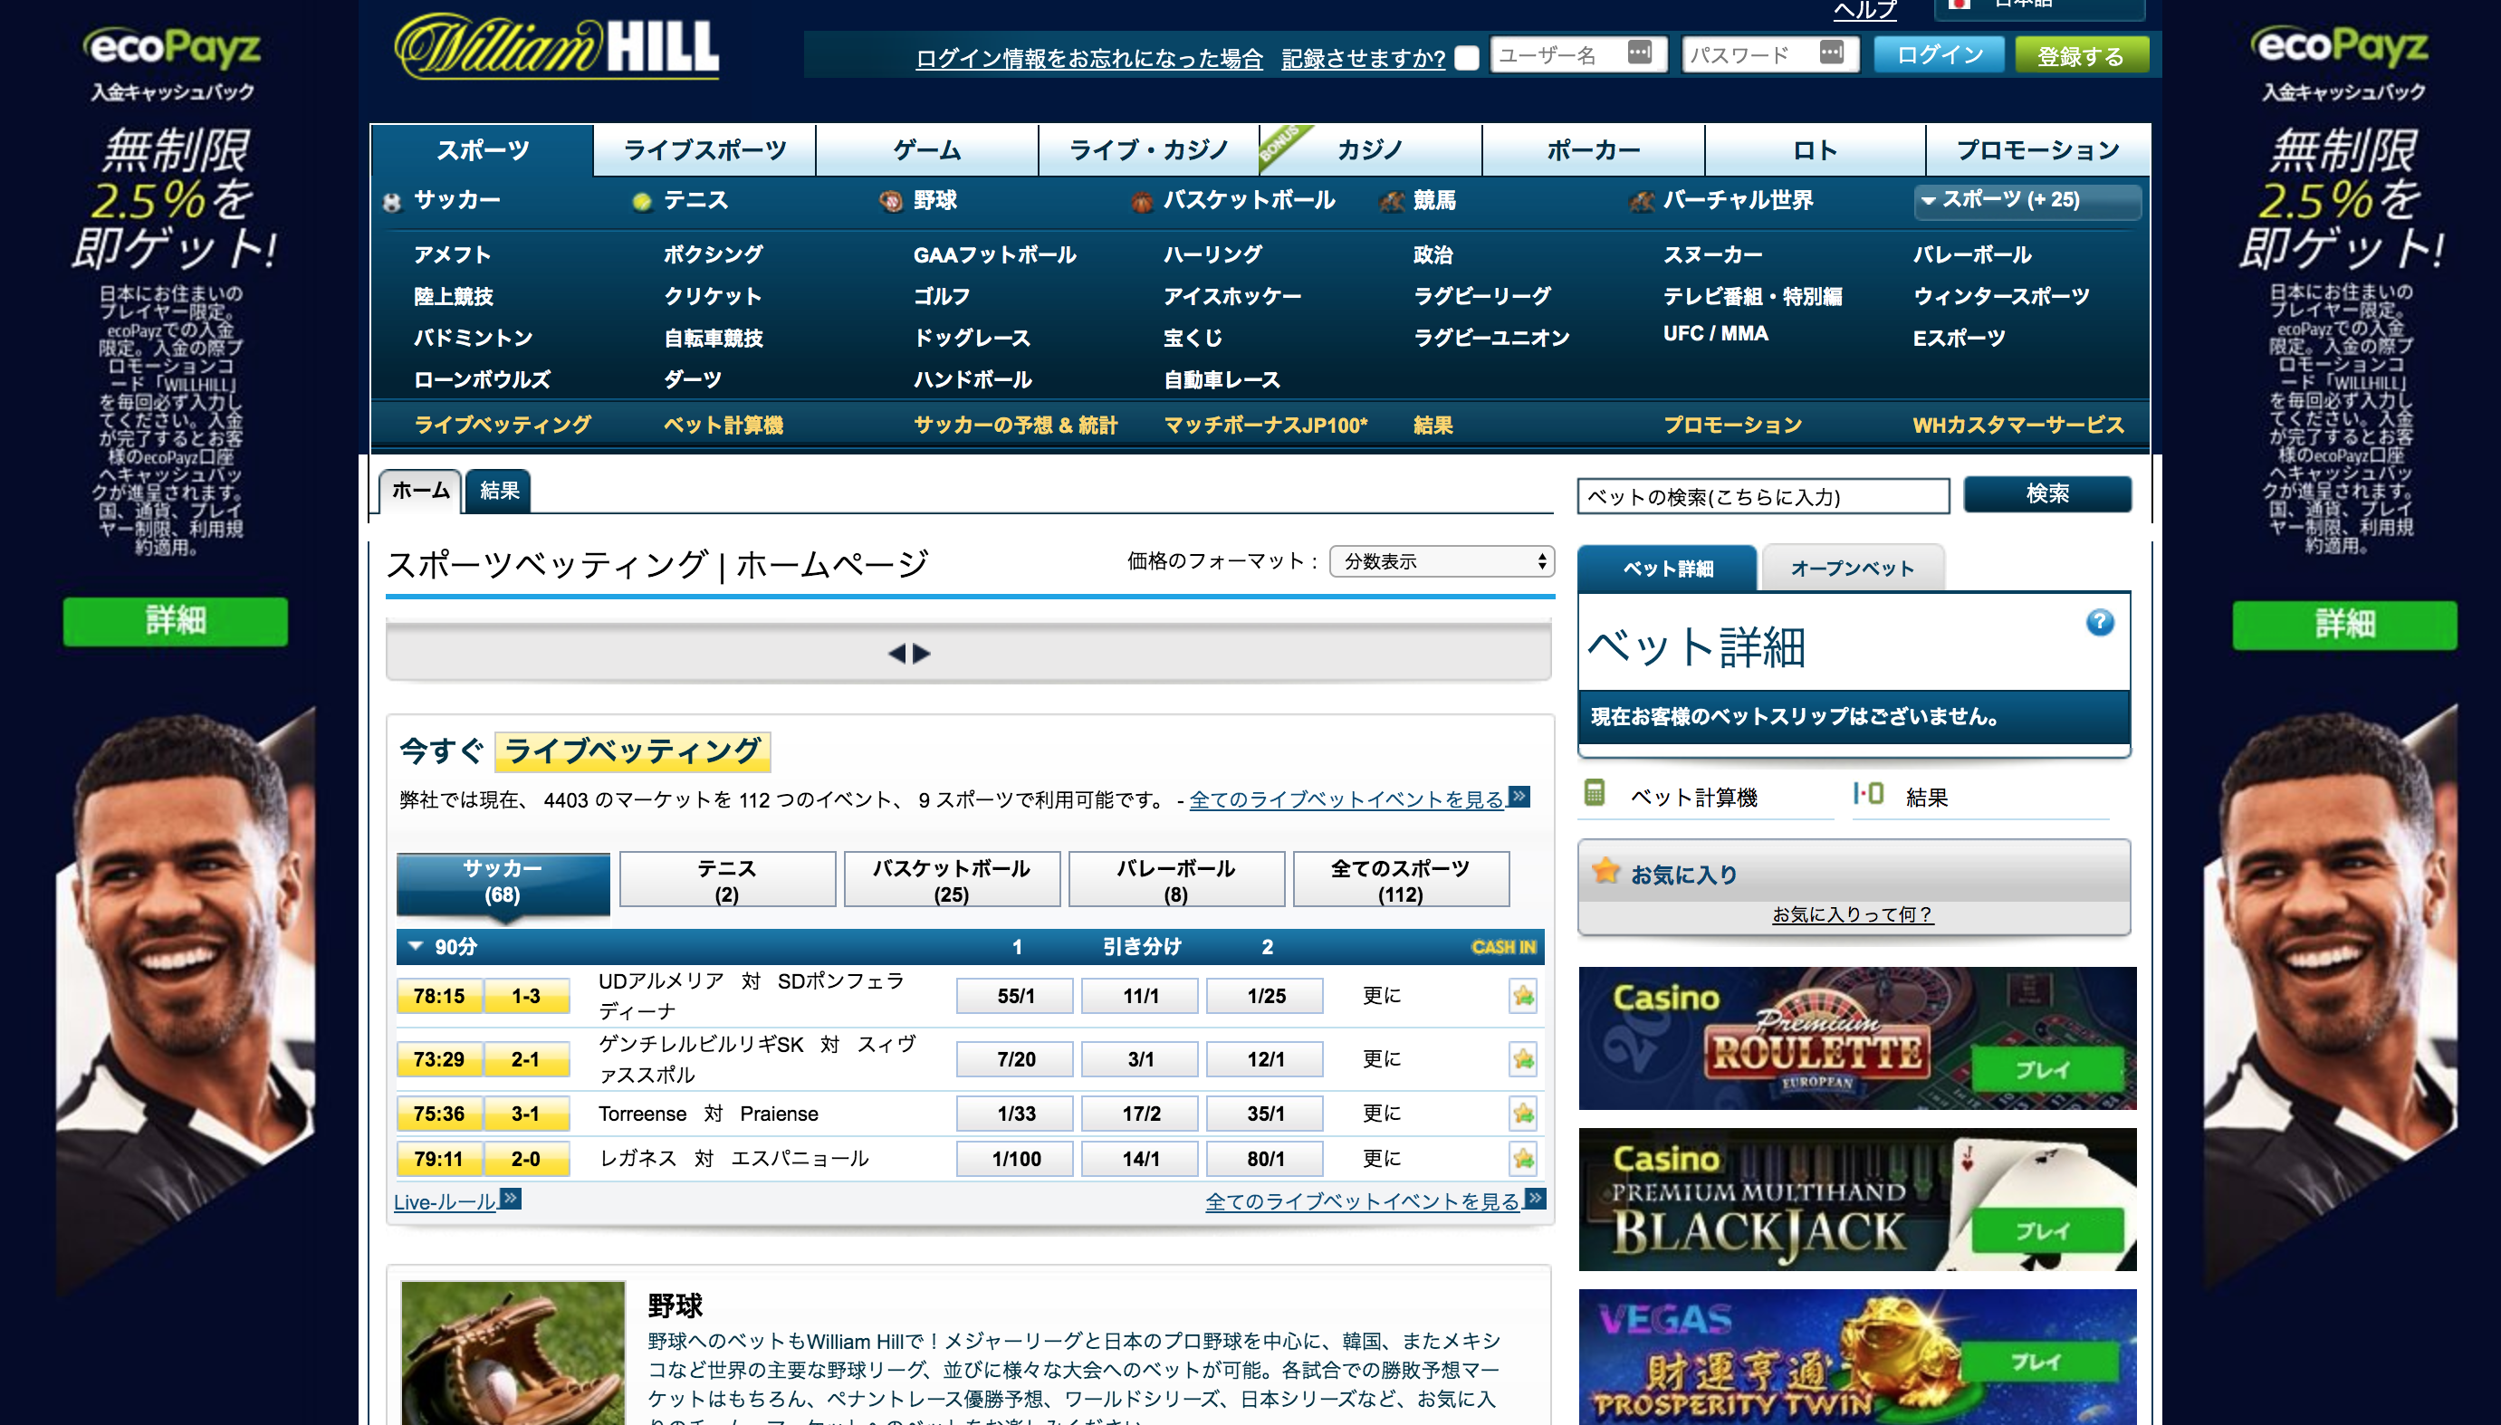Click the ベットの検索 search input field
This screenshot has width=2501, height=1425.
pyautogui.click(x=1763, y=496)
